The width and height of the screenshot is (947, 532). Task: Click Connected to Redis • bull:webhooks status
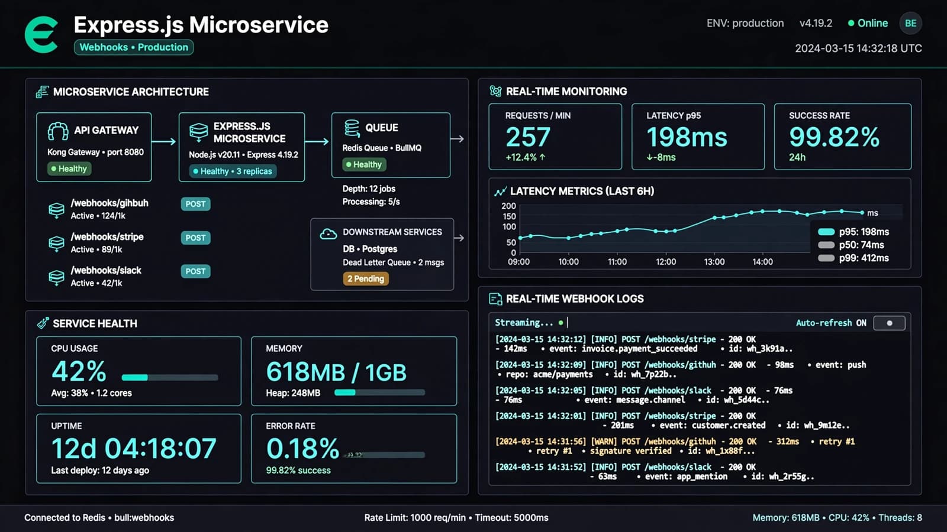coord(99,518)
